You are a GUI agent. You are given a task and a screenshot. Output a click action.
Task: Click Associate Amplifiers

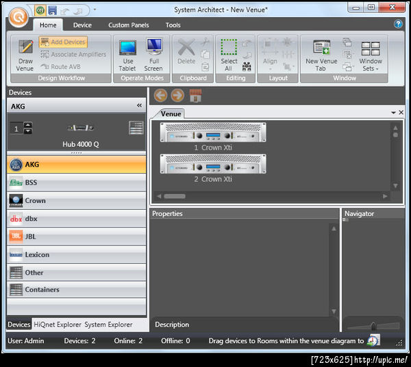pos(73,55)
